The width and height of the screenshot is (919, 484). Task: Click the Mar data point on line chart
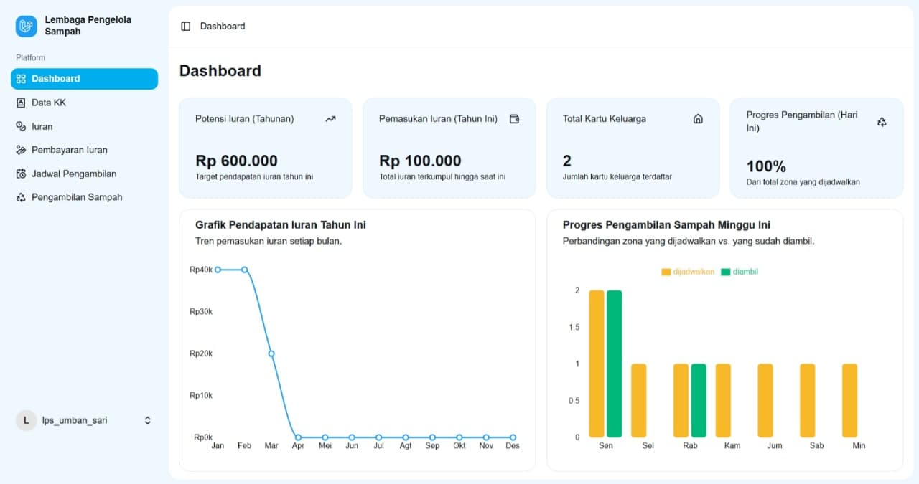pos(271,353)
